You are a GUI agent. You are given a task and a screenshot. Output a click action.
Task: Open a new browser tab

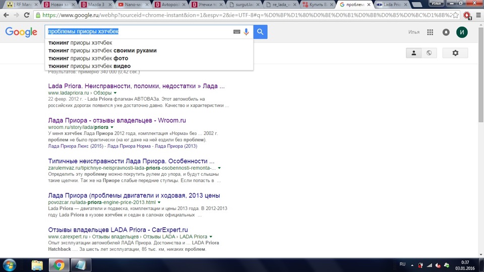417,5
